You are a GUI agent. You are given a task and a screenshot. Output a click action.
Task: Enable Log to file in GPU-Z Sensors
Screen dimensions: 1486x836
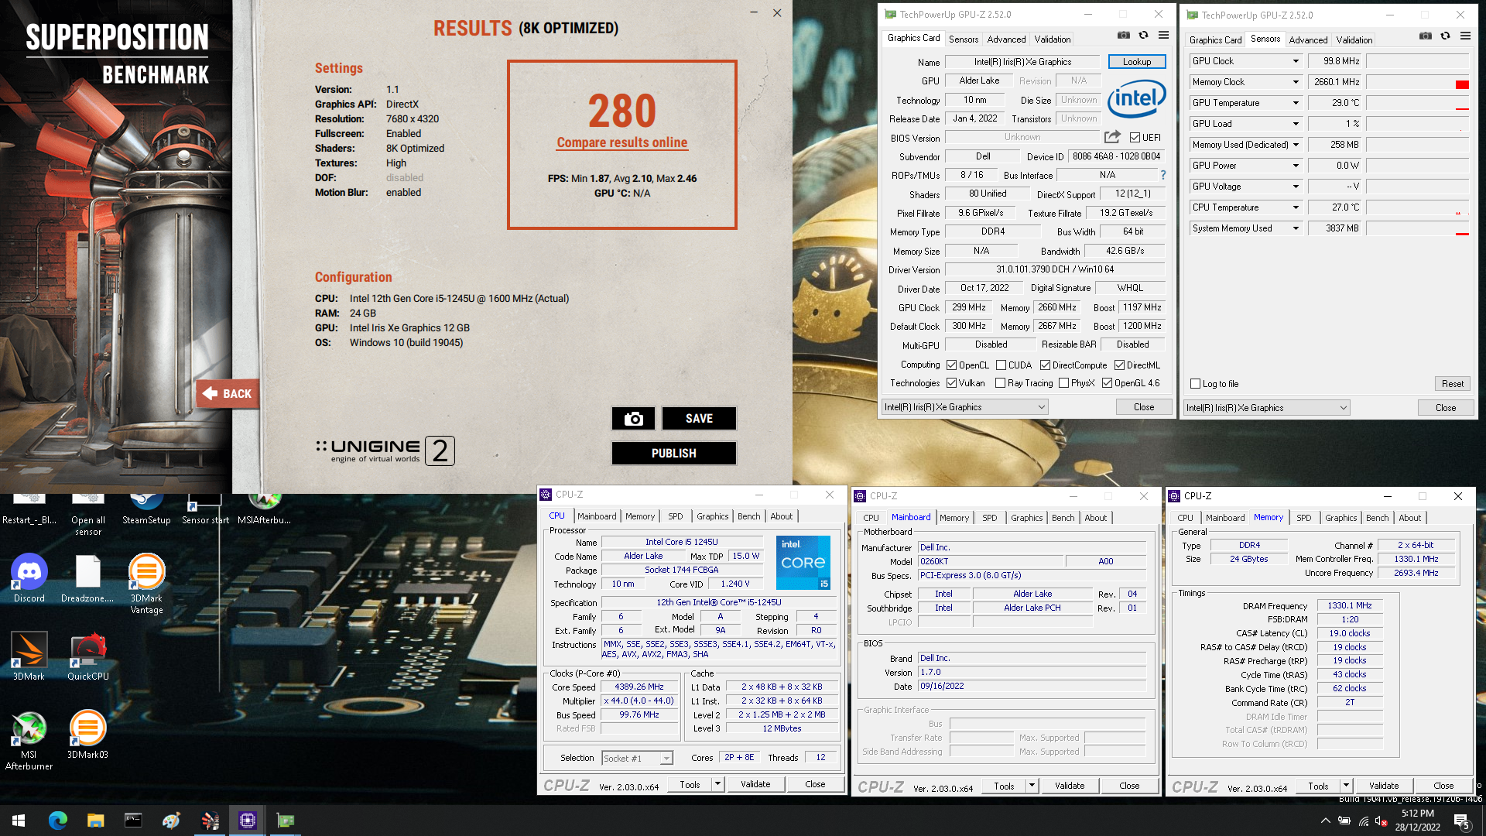coord(1196,384)
